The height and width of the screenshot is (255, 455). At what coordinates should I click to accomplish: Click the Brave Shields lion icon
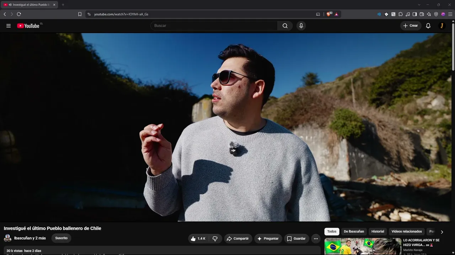pos(328,14)
